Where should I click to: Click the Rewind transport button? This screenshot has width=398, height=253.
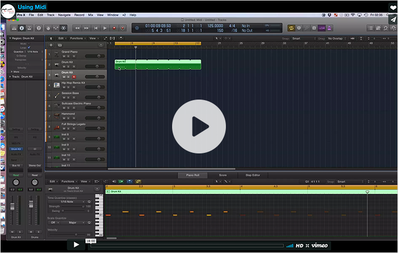click(77, 28)
